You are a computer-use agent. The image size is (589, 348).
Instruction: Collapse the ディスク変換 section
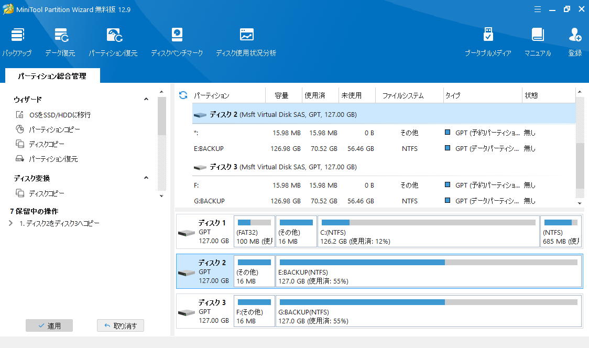click(146, 178)
